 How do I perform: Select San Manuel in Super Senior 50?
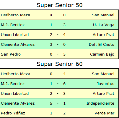pos(103,15)
